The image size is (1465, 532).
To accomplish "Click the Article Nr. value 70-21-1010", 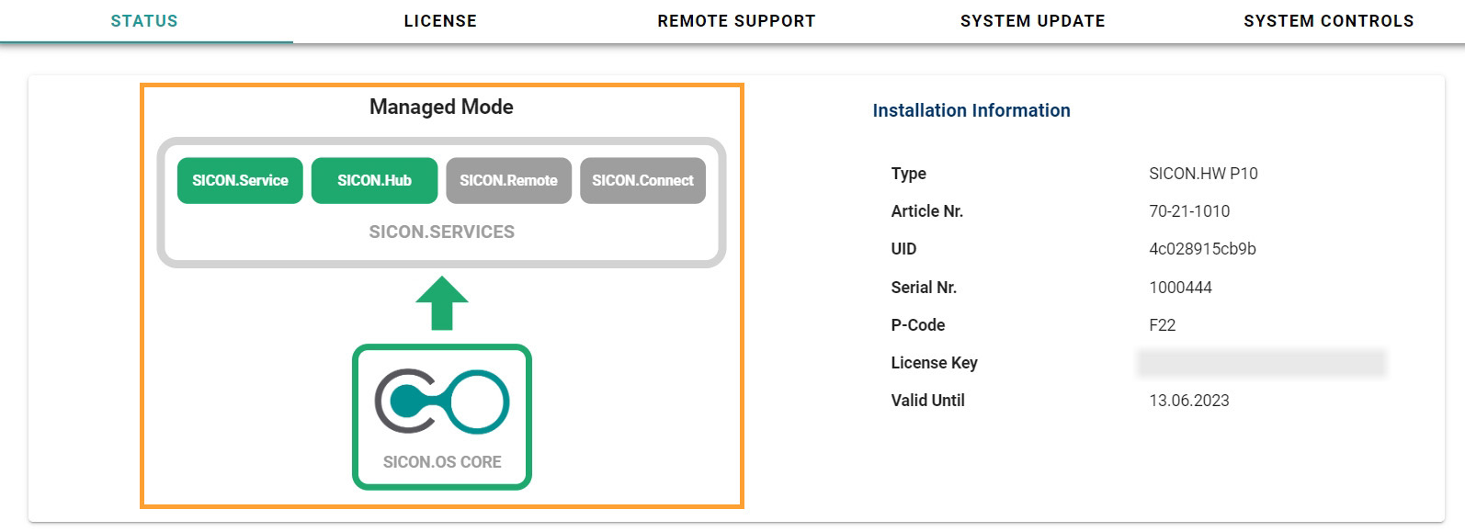I will [1188, 211].
